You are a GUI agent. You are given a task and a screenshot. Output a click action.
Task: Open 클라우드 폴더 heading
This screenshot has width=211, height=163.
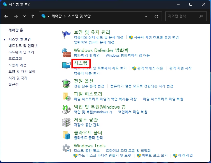pos(88,133)
